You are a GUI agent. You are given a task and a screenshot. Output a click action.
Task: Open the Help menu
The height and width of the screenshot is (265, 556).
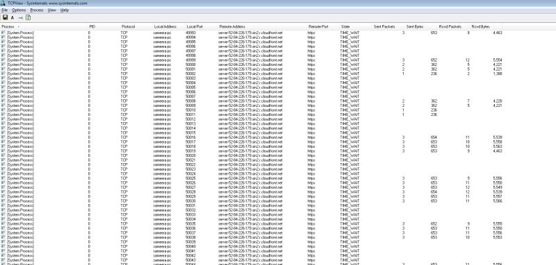pos(64,10)
